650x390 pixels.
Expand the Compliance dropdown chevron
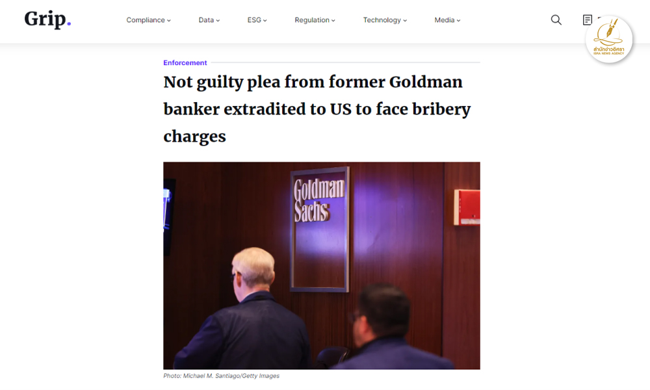(169, 20)
